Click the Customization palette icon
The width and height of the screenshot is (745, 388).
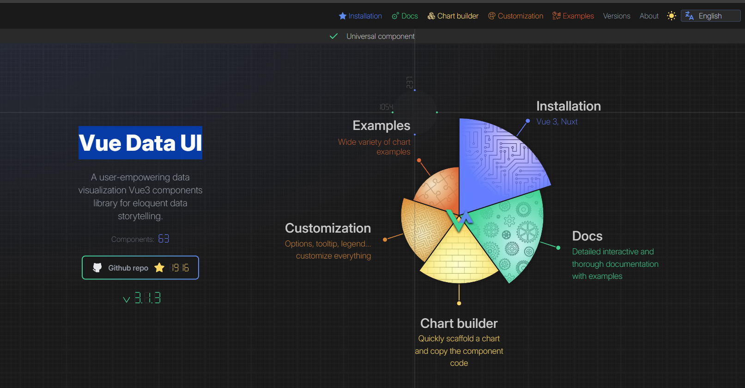492,16
